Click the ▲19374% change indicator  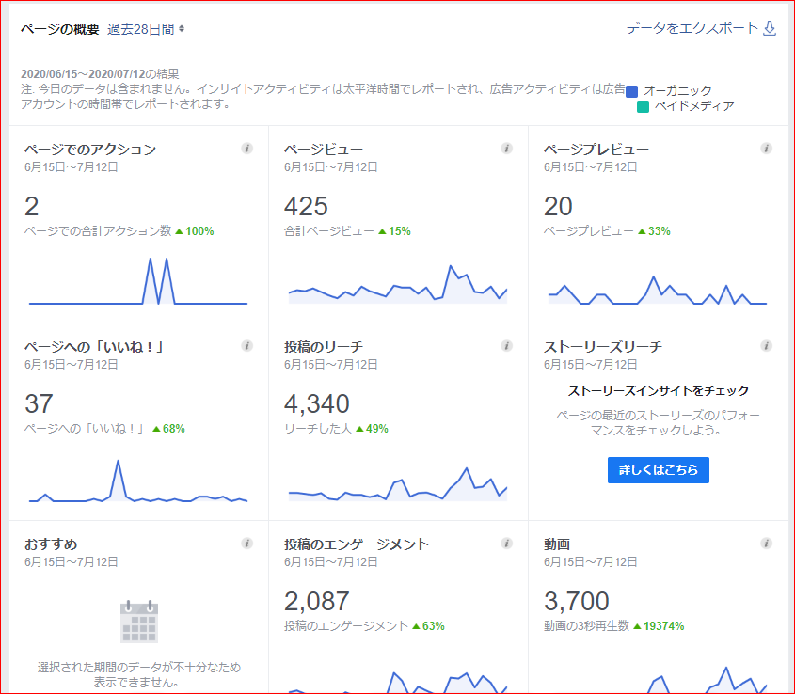pos(660,626)
